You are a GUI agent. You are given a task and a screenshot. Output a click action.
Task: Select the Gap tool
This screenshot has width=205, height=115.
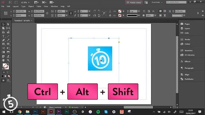pyautogui.click(x=8, y=28)
